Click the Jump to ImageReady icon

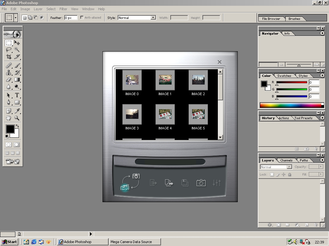coord(13,161)
